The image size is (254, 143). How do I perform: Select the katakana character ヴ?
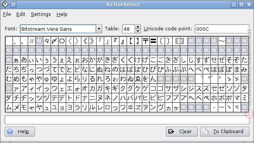pyautogui.click(x=161, y=107)
